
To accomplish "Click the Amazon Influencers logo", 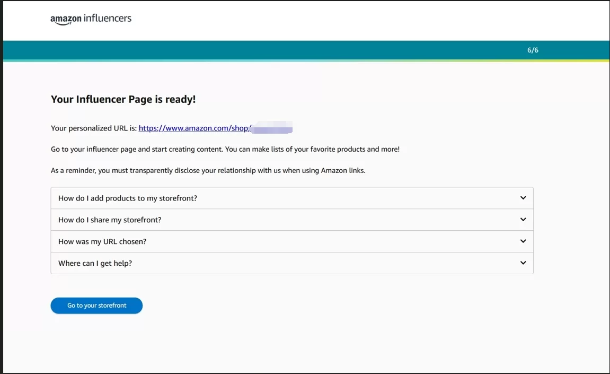I will pyautogui.click(x=91, y=19).
